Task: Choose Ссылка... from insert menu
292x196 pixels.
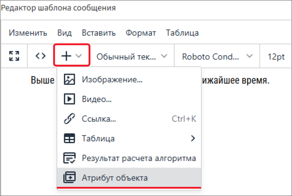Action: point(129,119)
